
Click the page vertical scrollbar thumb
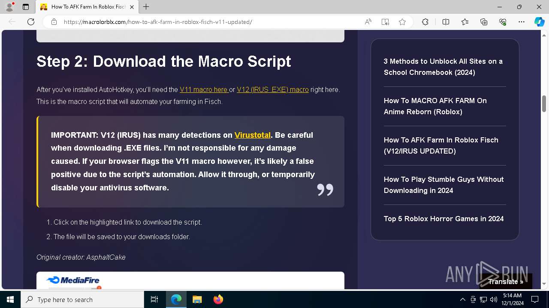[544, 103]
